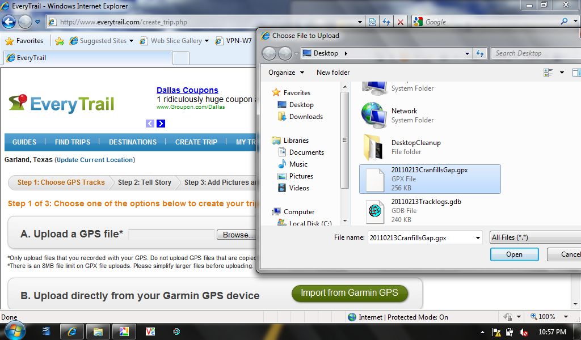Click the dialog back navigation button
581x340 pixels.
coord(270,54)
